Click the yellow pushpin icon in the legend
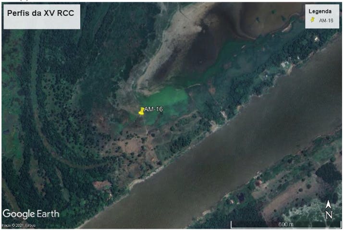Image resolution: width=344 pixels, height=232 pixels. coord(312,20)
